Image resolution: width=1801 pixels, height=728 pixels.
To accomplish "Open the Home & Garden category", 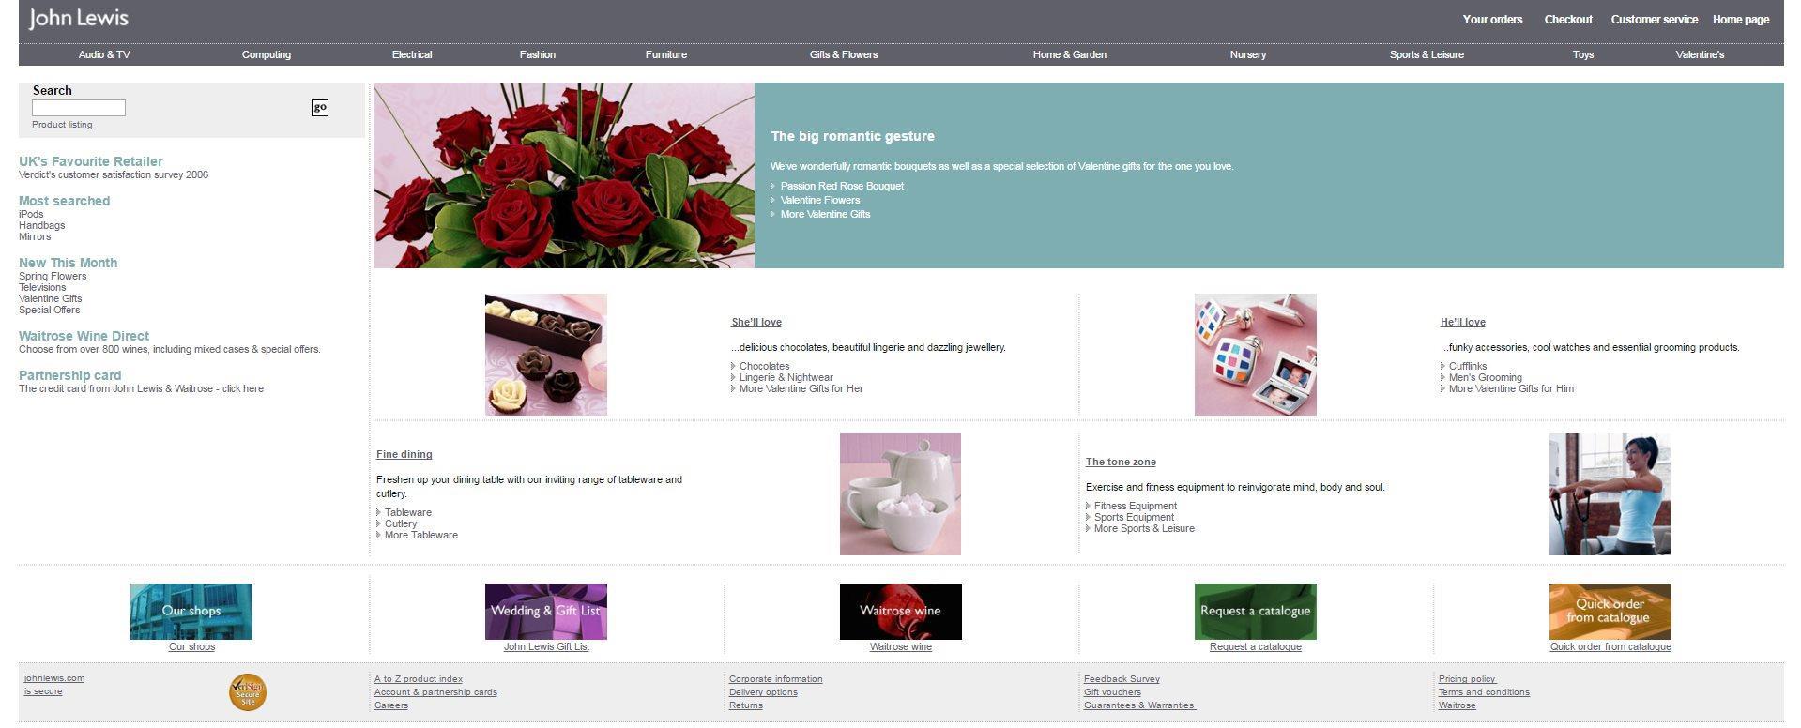I will click(x=1070, y=54).
